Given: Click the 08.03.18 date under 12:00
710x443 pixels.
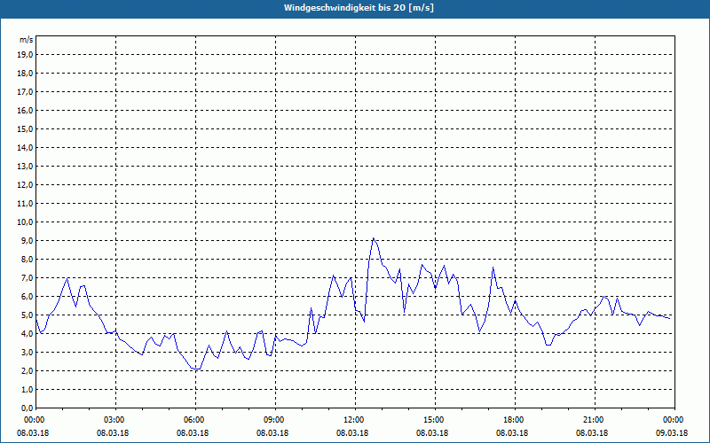Looking at the screenshot, I should point(352,433).
